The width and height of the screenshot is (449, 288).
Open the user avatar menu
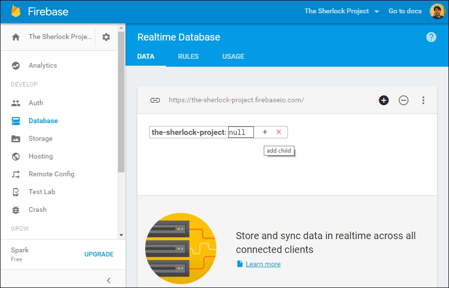[437, 11]
